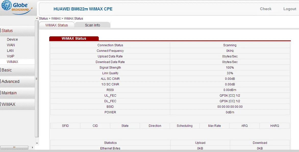299x152 pixels.
Task: Click the '0.00dBm' RSSI value
Action: (x=230, y=90)
